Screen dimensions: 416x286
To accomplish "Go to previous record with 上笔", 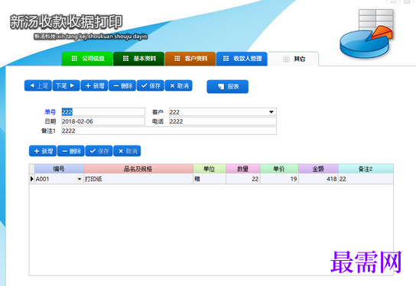I will click(x=38, y=85).
